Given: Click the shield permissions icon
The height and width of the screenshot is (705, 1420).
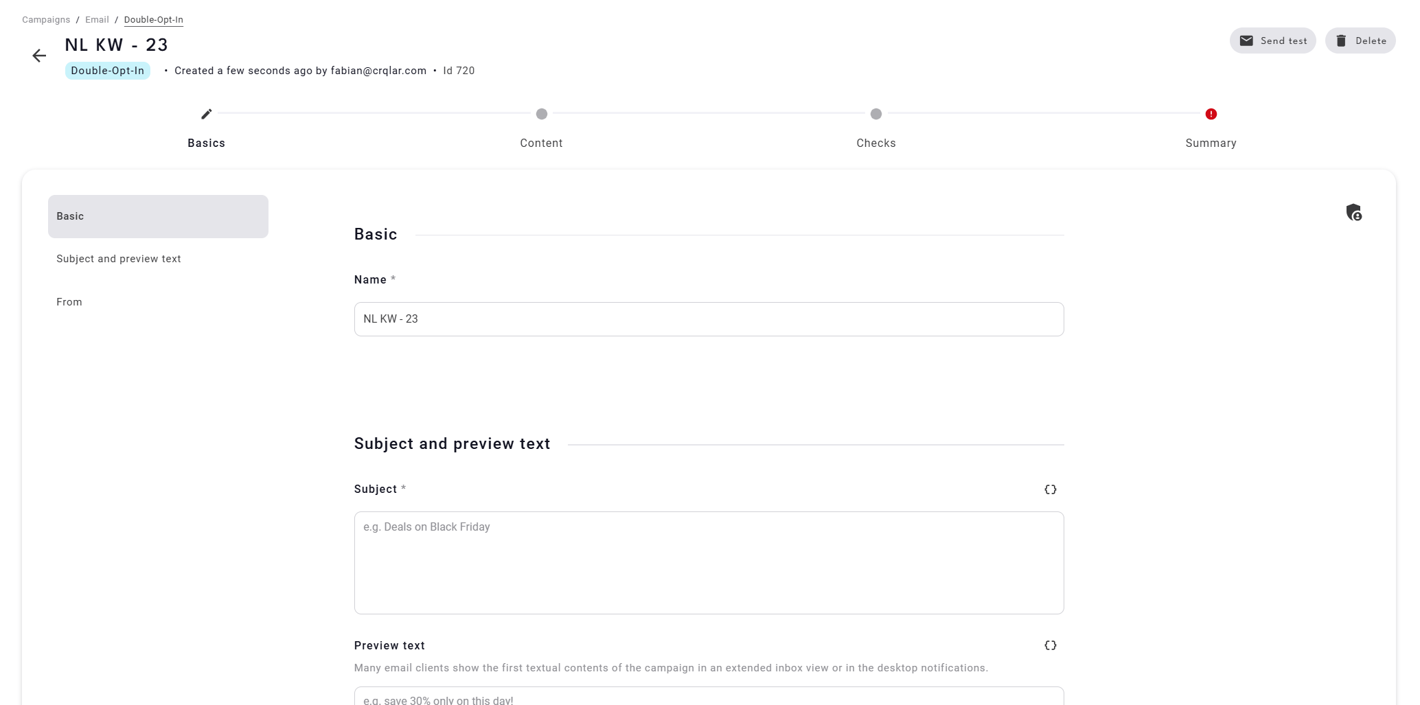Looking at the screenshot, I should (1354, 213).
